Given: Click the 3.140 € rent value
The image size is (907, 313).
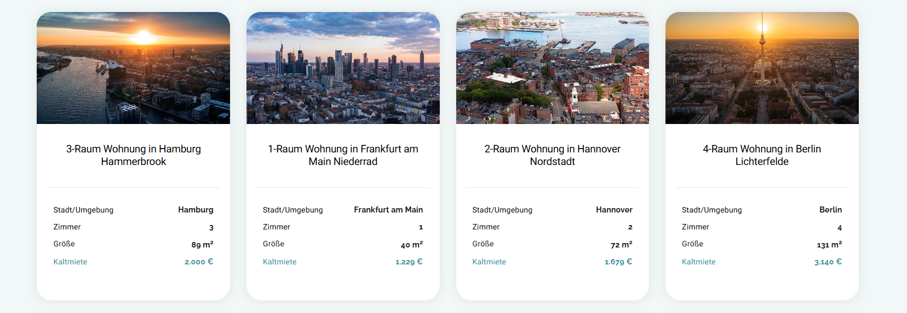Looking at the screenshot, I should pos(828,262).
